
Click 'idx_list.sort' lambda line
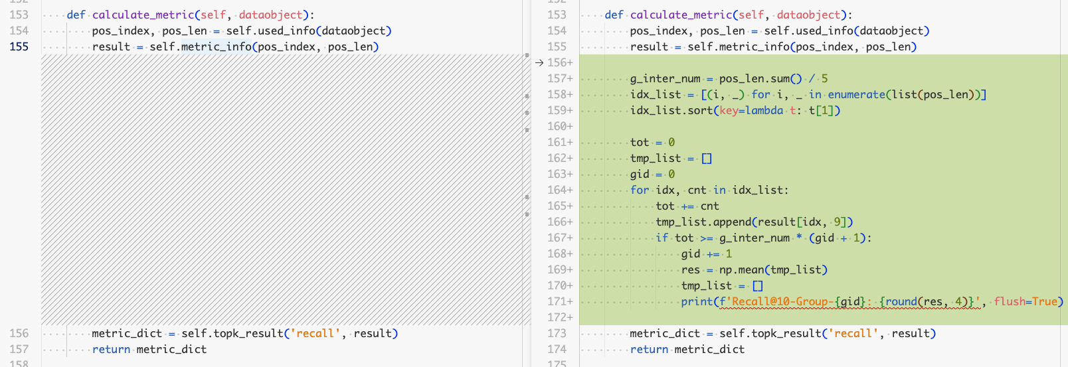pos(735,110)
